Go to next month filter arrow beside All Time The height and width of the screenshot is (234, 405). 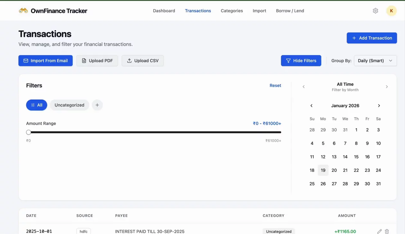click(x=387, y=87)
